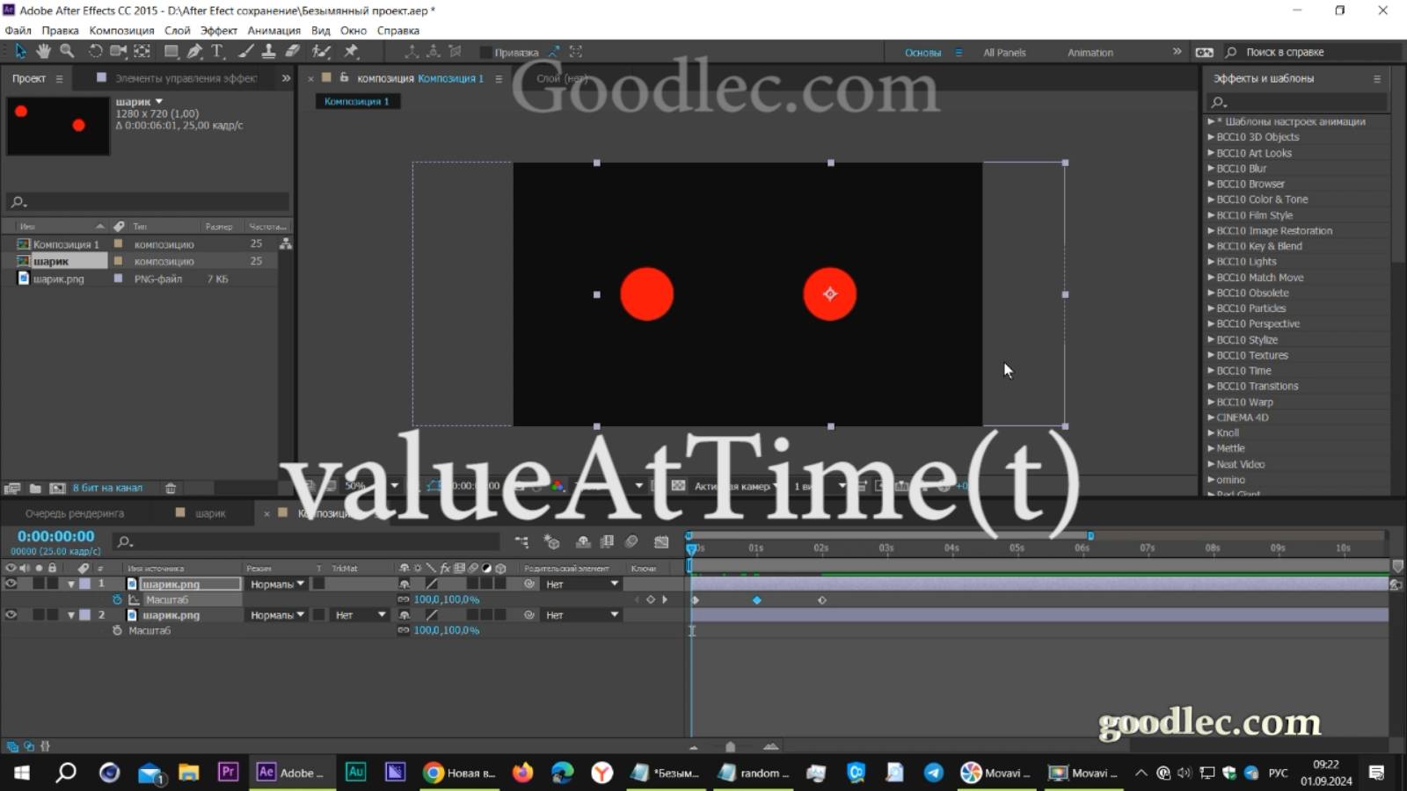This screenshot has width=1407, height=791.
Task: Open Adobe Audition from the taskbar
Action: [355, 772]
